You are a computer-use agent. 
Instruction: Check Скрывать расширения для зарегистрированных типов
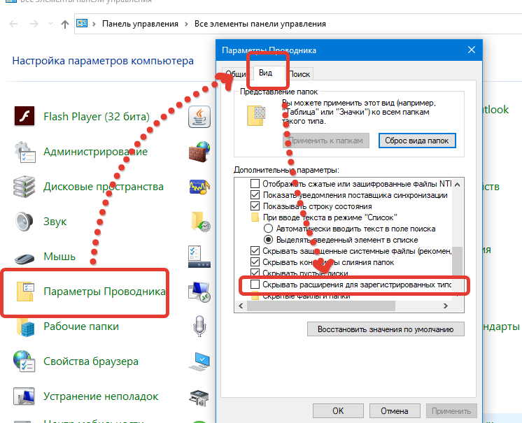pyautogui.click(x=255, y=285)
